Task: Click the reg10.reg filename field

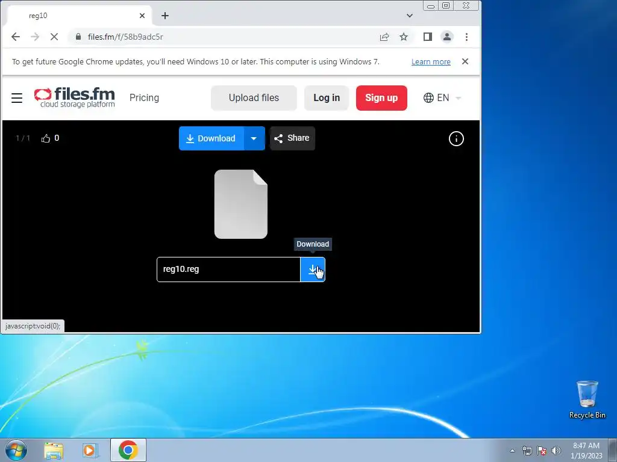Action: click(228, 269)
